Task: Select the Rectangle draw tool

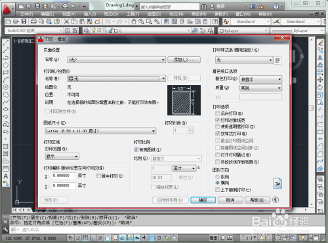Action: point(6,72)
